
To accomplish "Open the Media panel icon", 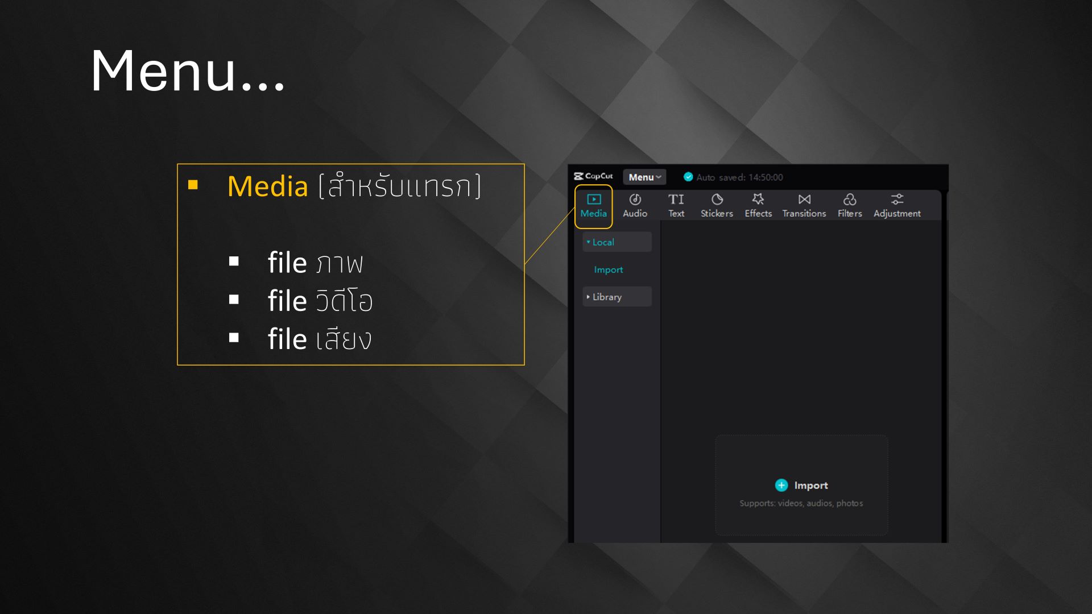I will 593,200.
